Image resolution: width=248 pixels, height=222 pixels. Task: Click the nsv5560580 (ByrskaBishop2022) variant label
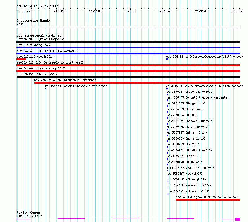tap(41, 39)
